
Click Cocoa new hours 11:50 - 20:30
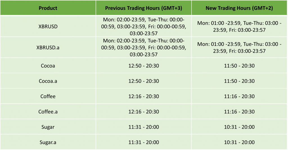click(x=239, y=66)
